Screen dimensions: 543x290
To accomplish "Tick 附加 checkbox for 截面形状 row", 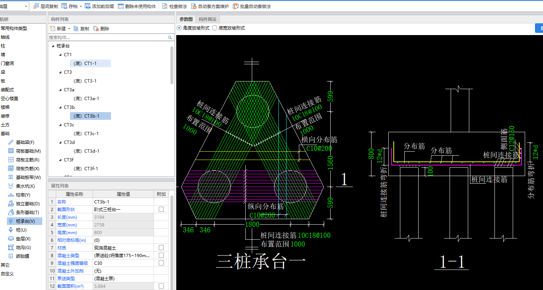I will coord(161,209).
